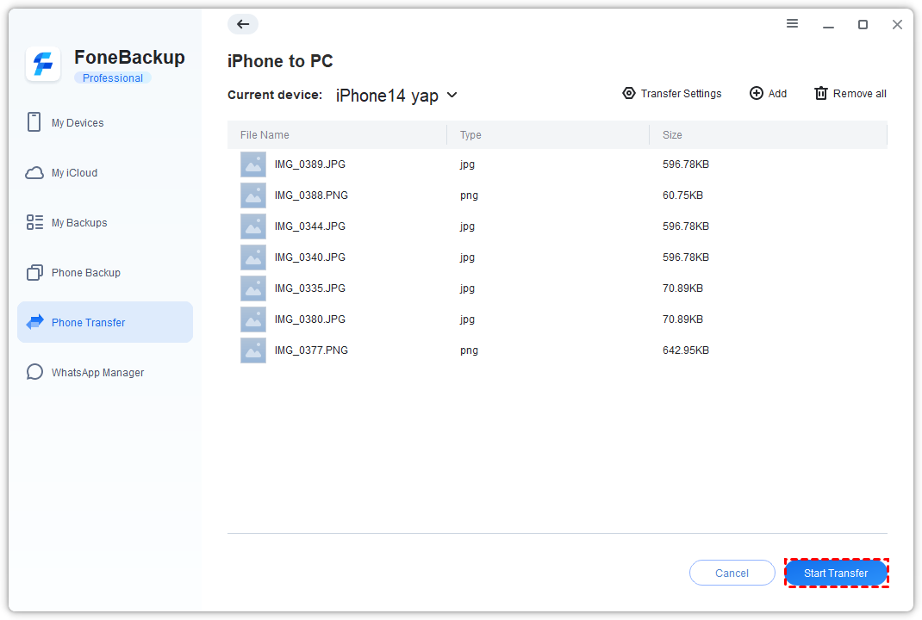The height and width of the screenshot is (620, 922).
Task: Click the FoneBackup logo icon
Action: pos(43,64)
